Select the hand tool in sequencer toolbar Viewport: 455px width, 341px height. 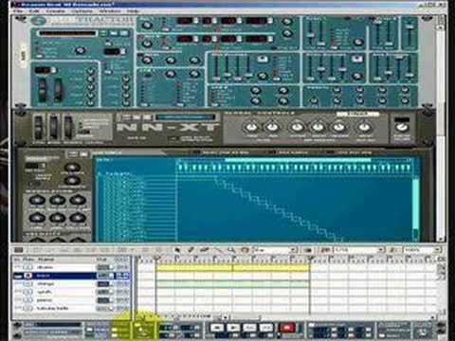tap(245, 250)
